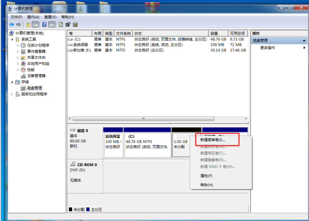Select 新建简单卷(I)... from context menu

click(x=213, y=140)
